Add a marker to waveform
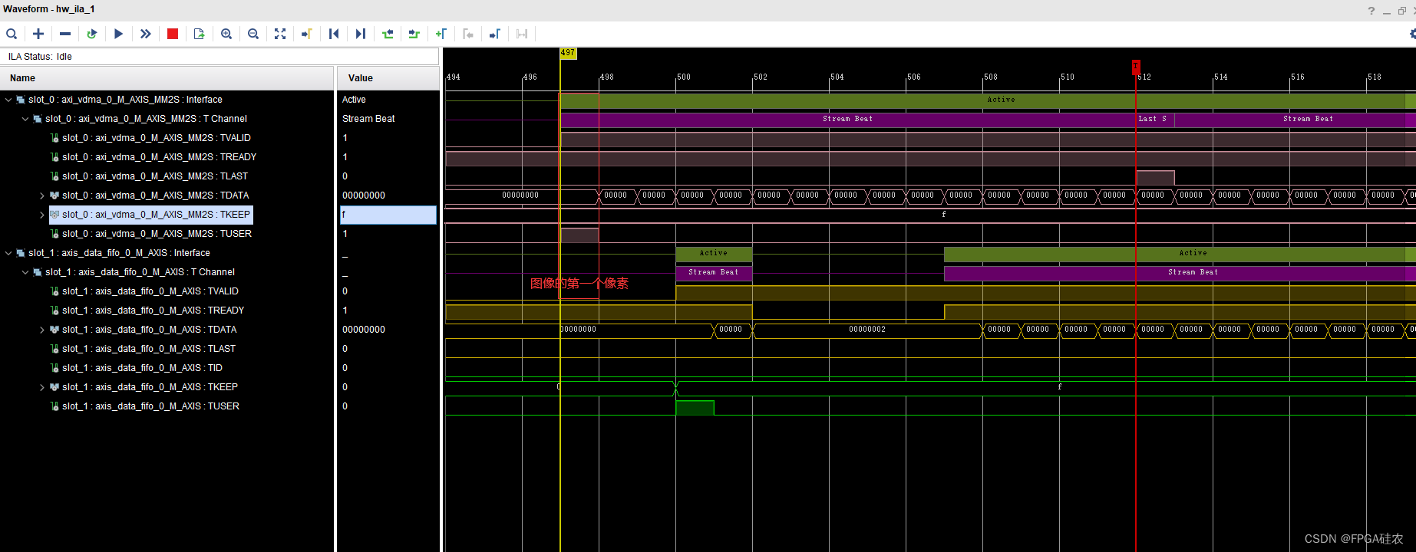Screen dimensions: 1416x552 441,34
